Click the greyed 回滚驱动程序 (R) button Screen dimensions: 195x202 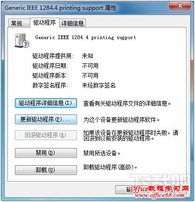click(x=46, y=135)
